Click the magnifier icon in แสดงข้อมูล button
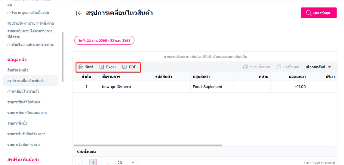Image resolution: width=344 pixels, height=165 pixels. tap(308, 13)
